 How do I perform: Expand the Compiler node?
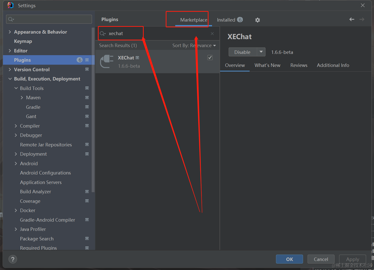pos(16,126)
